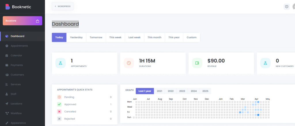
Task: Click the Customers group icon in sidebar
Action: tap(7, 75)
